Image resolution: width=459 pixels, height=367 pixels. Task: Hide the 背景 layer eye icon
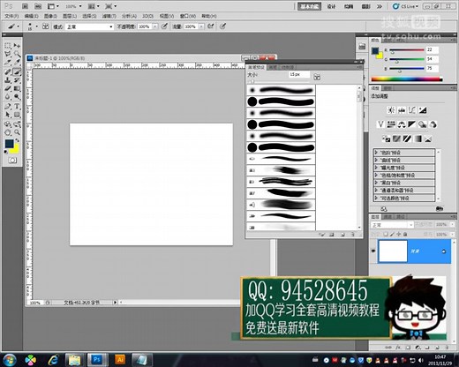point(373,251)
